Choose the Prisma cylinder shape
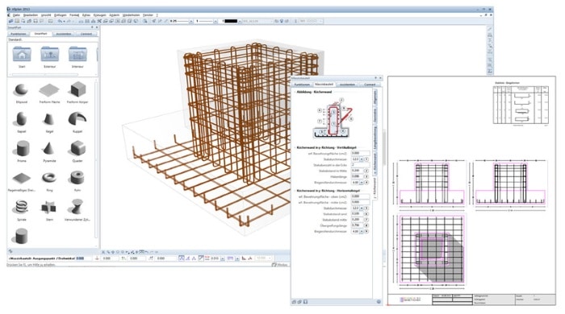 tap(22, 148)
